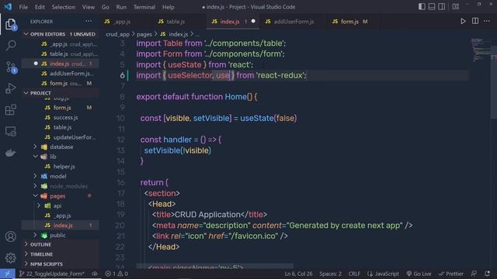Toggle Panel layout button
The width and height of the screenshot is (497, 279).
point(432,7)
